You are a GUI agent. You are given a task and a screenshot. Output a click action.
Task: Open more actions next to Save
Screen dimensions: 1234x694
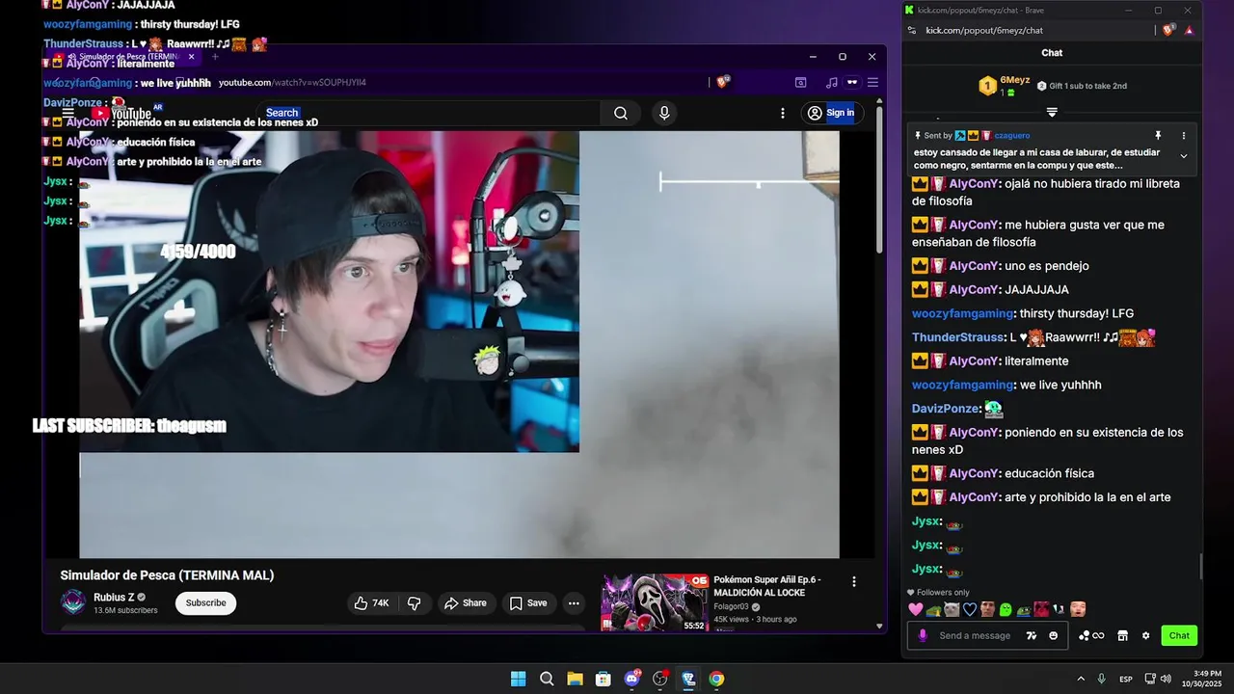point(574,603)
